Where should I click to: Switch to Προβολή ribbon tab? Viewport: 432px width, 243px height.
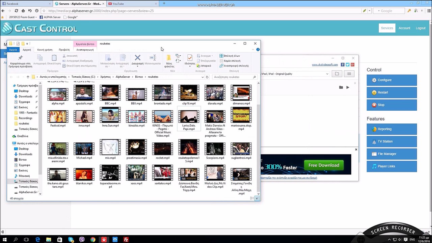pos(64,50)
